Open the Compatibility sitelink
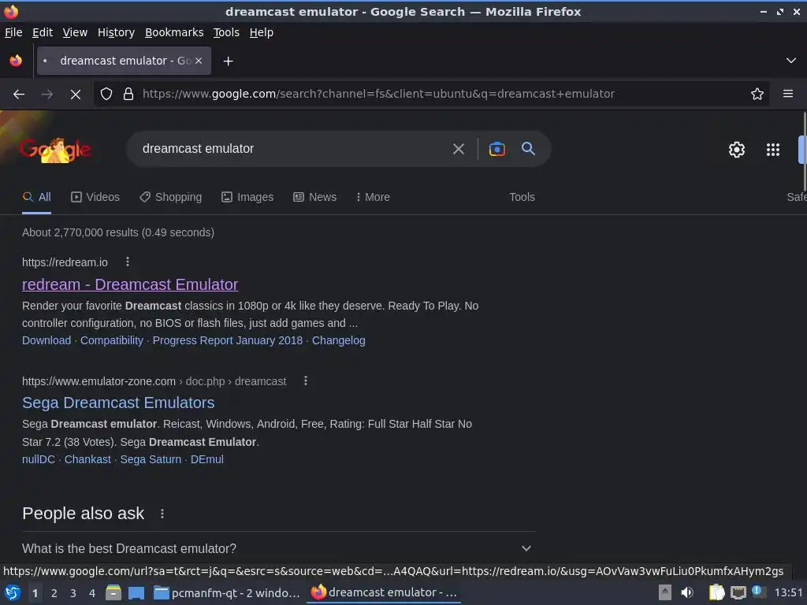This screenshot has width=807, height=605. pos(112,340)
